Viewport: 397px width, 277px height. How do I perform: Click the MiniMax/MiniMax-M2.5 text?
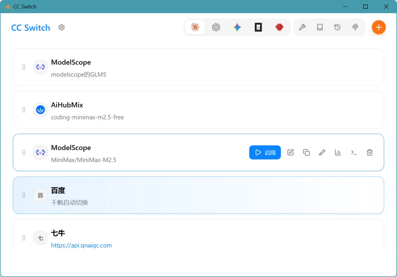point(83,160)
